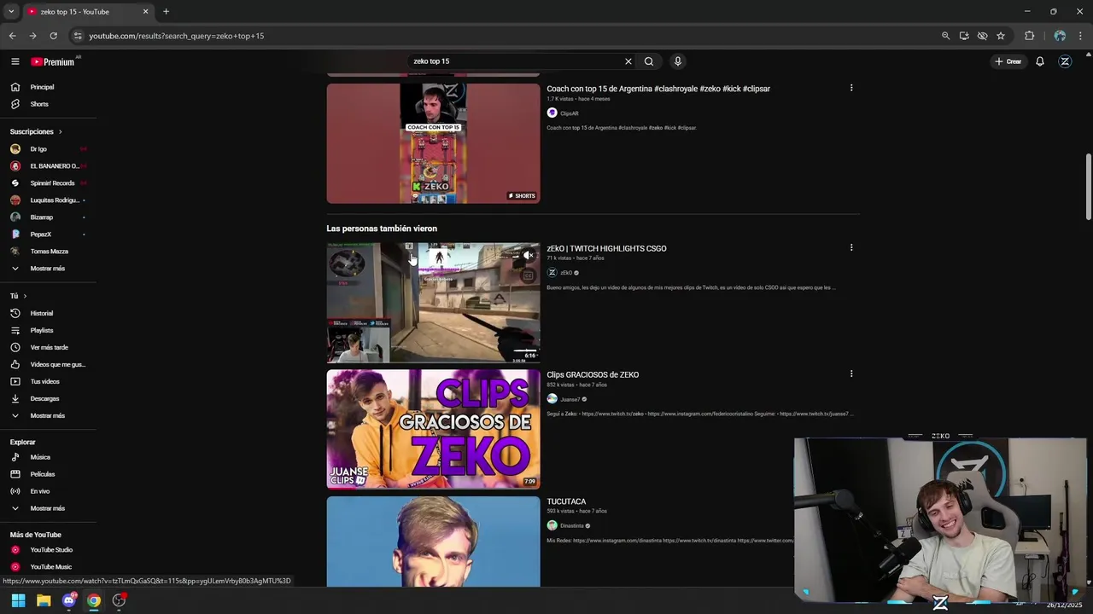
Task: Click the Chrome back arrow
Action: (x=12, y=36)
